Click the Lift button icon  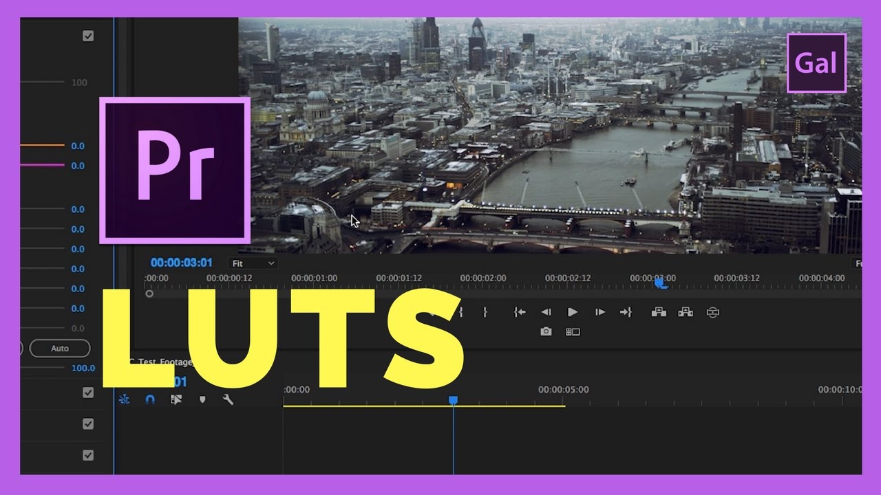[659, 312]
